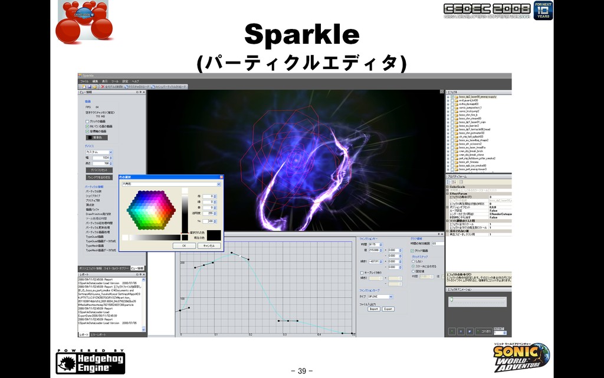
Task: Pick a color from the hexagon color palette
Action: coord(152,209)
